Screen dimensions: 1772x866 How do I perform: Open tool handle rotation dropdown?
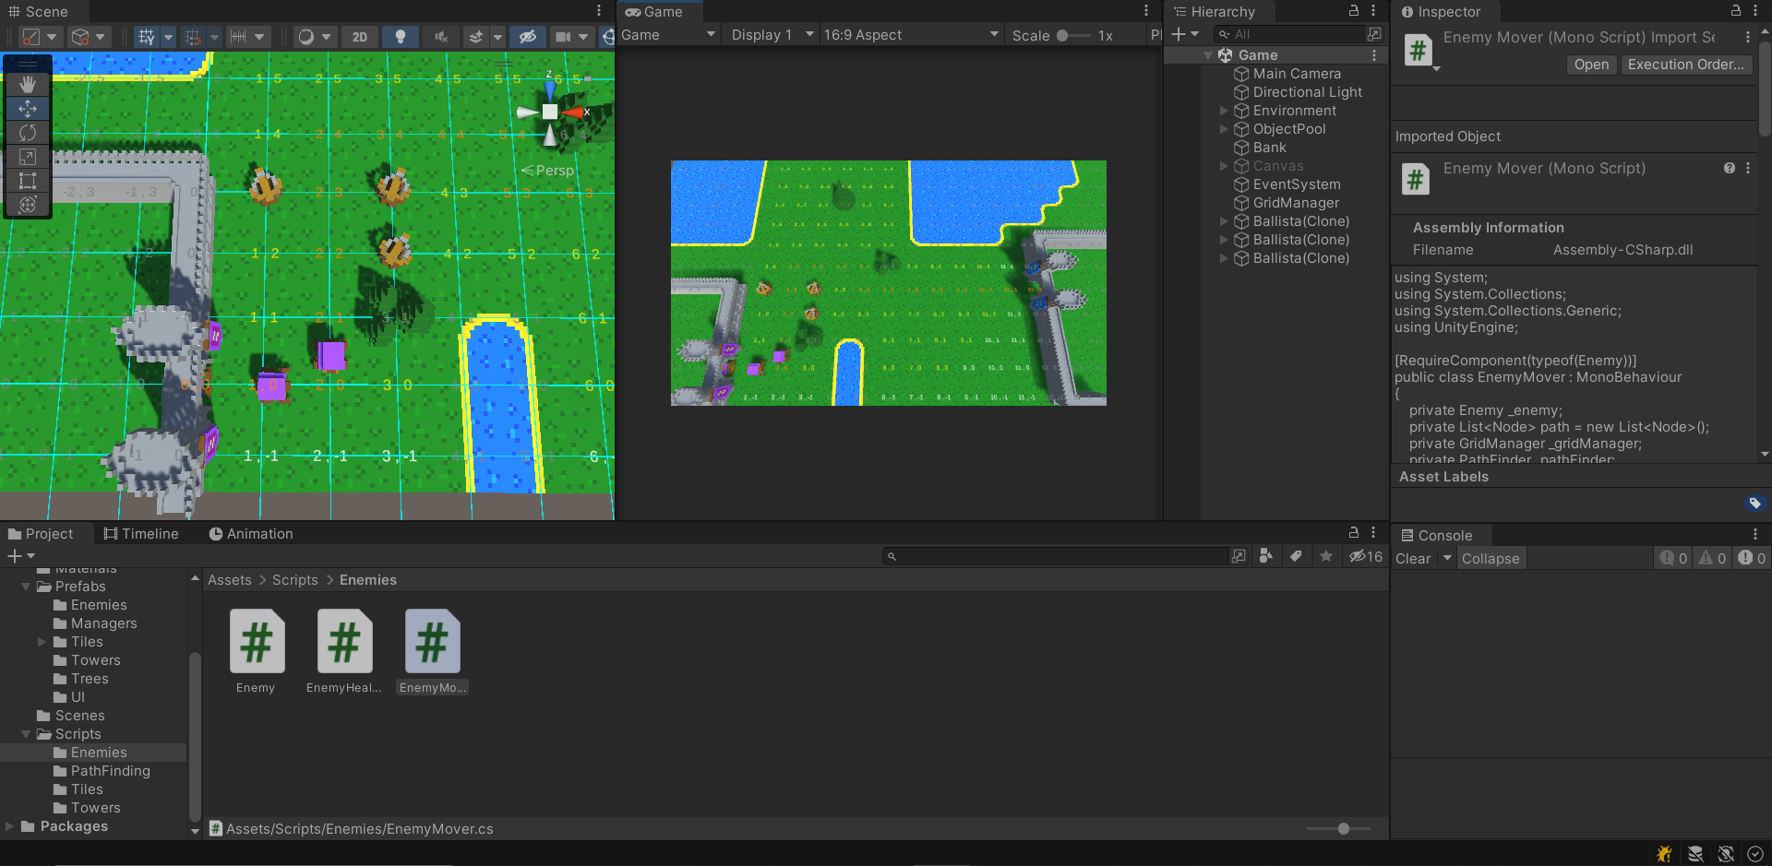click(x=90, y=37)
